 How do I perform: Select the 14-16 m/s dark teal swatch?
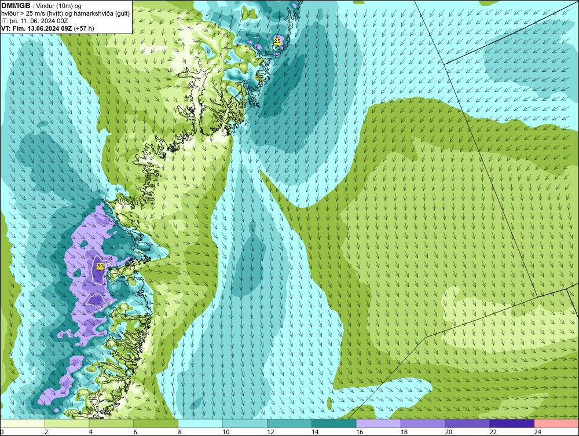[x=334, y=423]
